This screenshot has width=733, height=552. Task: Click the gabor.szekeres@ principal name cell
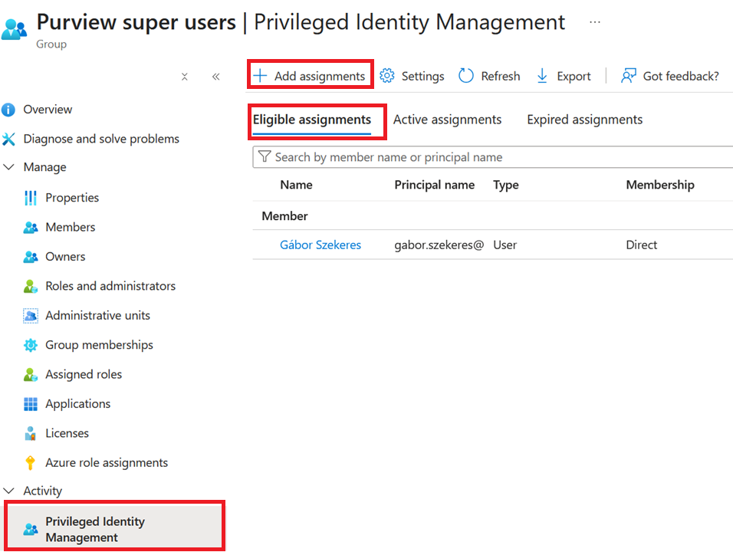(x=439, y=245)
